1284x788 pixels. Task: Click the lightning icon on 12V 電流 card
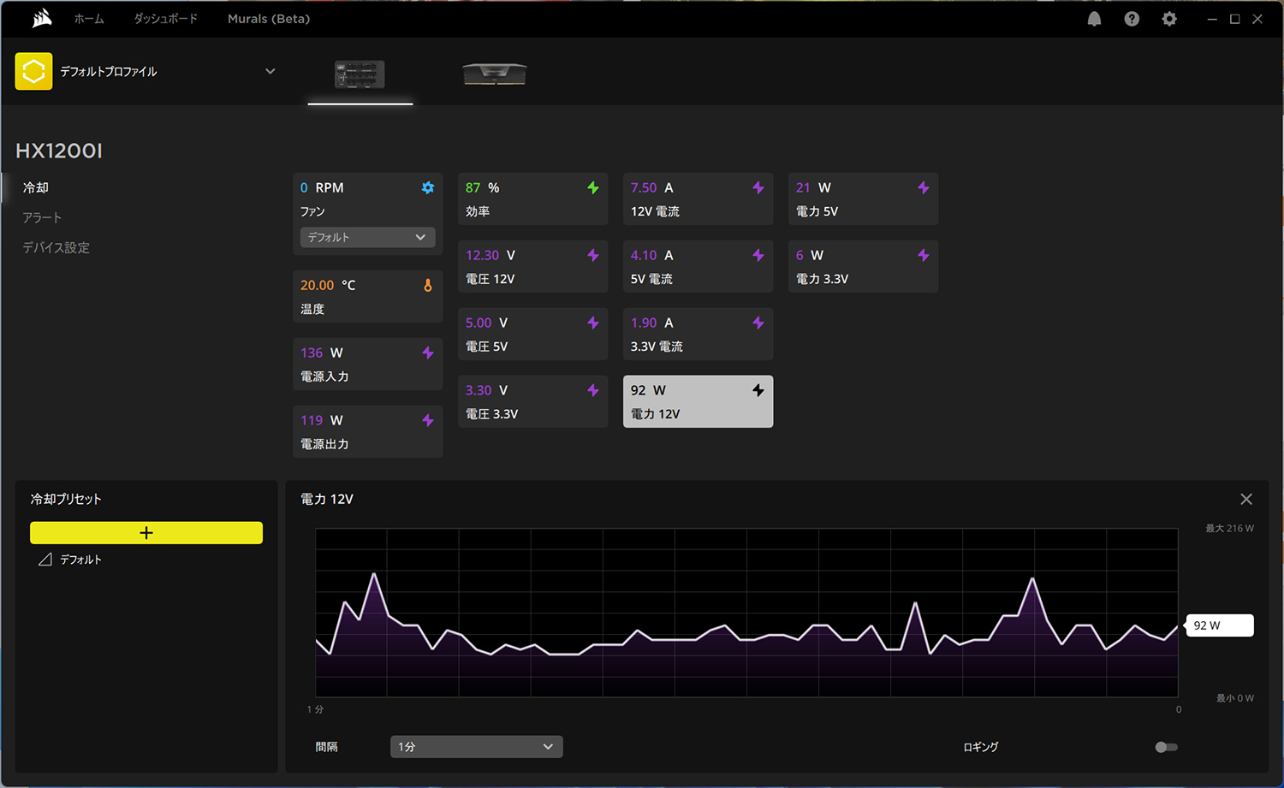click(x=758, y=187)
